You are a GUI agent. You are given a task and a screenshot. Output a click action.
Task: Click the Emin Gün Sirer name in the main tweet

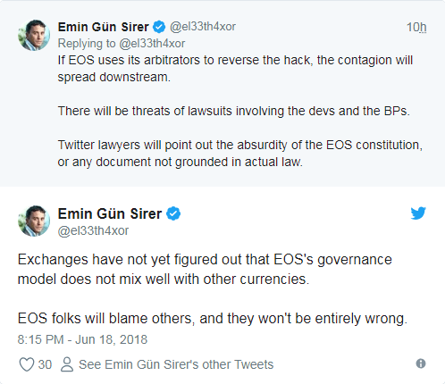(x=110, y=213)
